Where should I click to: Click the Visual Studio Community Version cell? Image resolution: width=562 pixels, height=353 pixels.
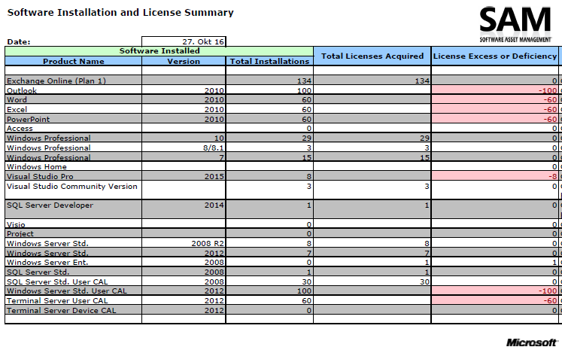pos(74,190)
